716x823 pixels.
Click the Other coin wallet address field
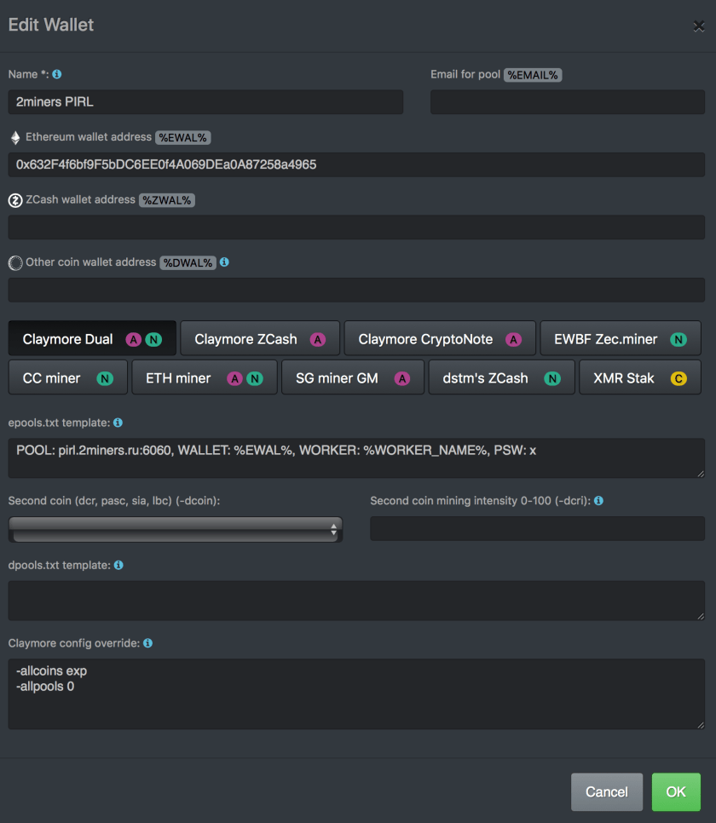[x=356, y=290]
